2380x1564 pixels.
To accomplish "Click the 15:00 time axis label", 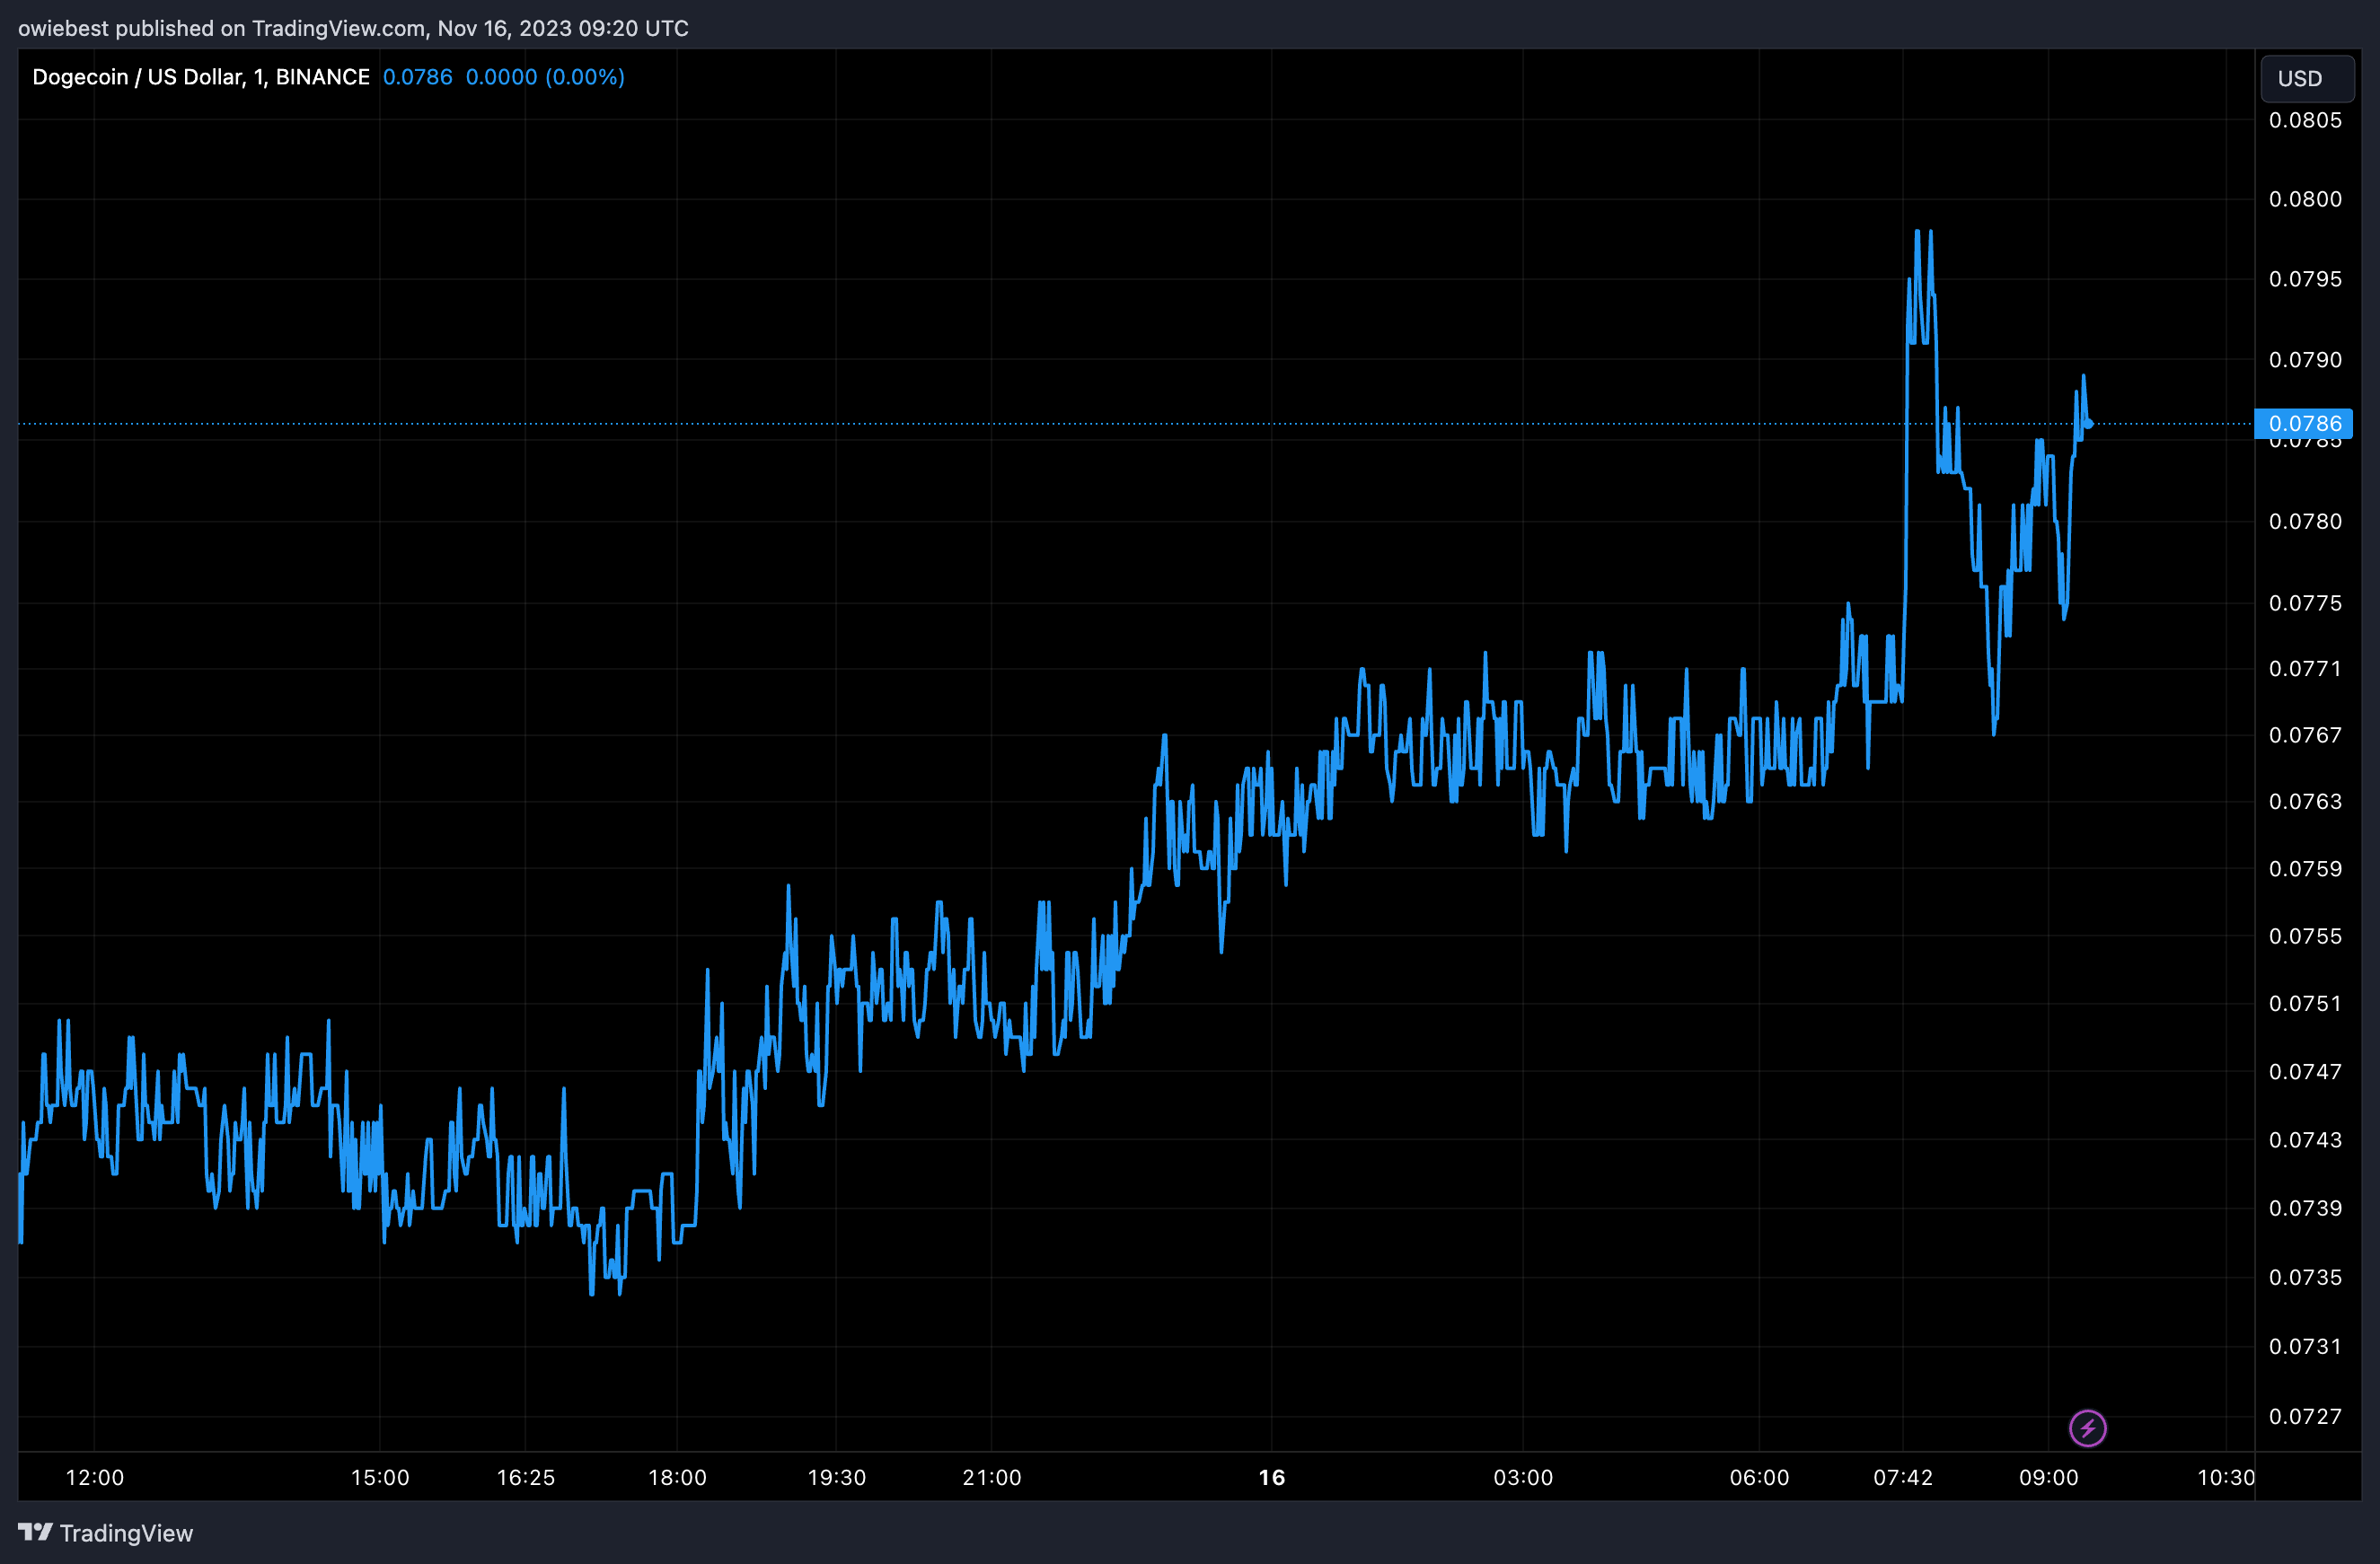I will coord(380,1477).
